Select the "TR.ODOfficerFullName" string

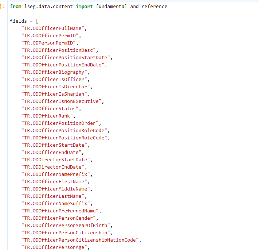pyautogui.click(x=53, y=28)
